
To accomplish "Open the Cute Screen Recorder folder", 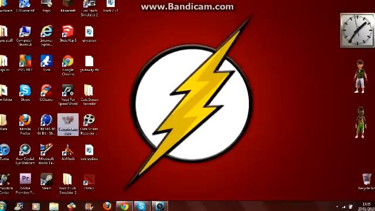I will pos(89,95).
